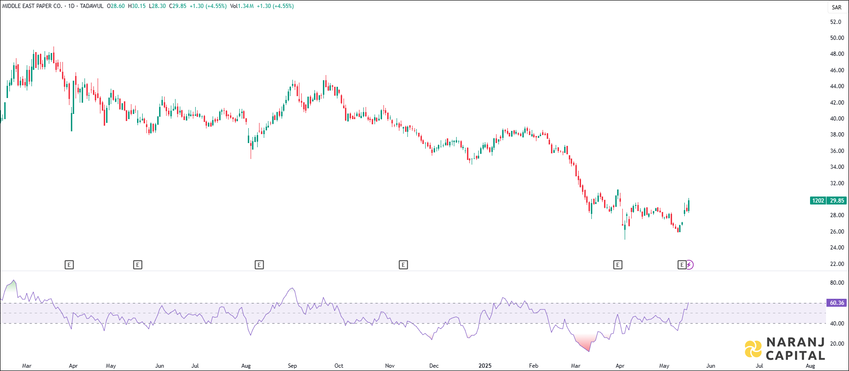Image resolution: width=849 pixels, height=371 pixels.
Task: Click the Sep label on the time axis
Action: (x=292, y=366)
